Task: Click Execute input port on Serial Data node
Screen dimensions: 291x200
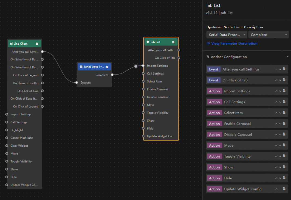Action: tap(76, 82)
